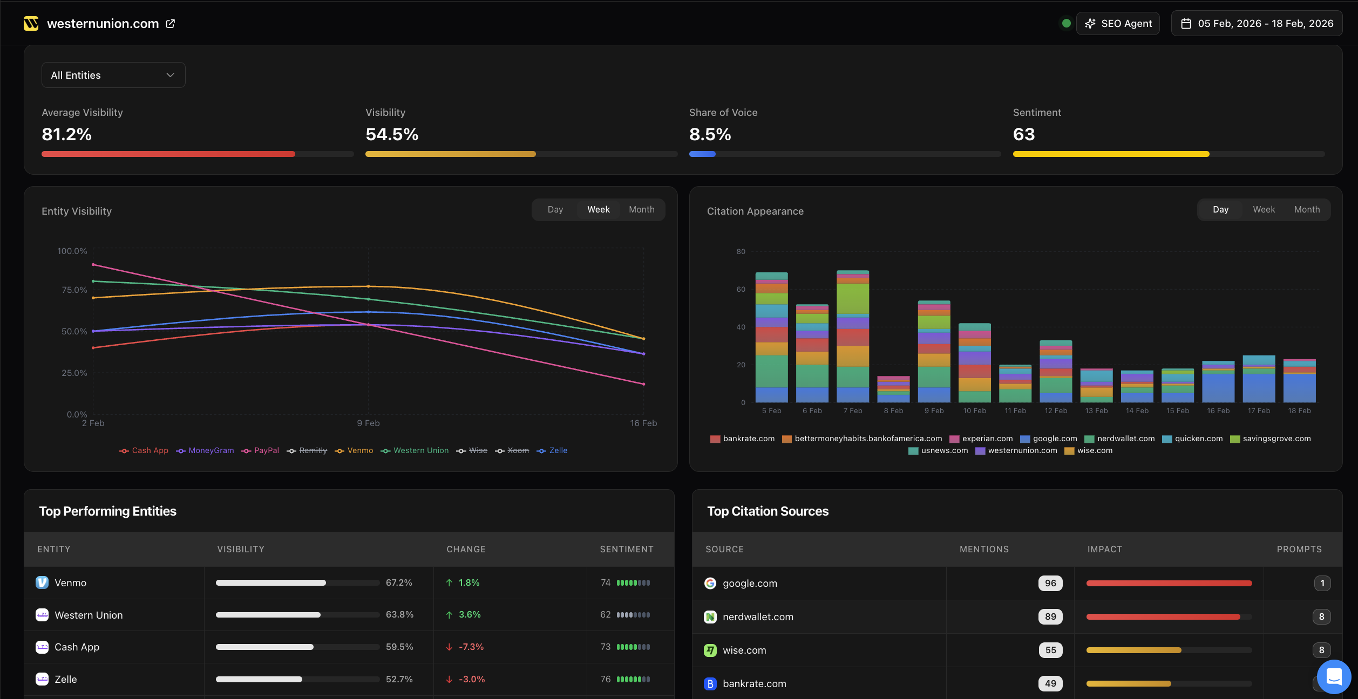Click the sparkle icon on the SEO Agent button
The height and width of the screenshot is (699, 1358).
tap(1090, 23)
